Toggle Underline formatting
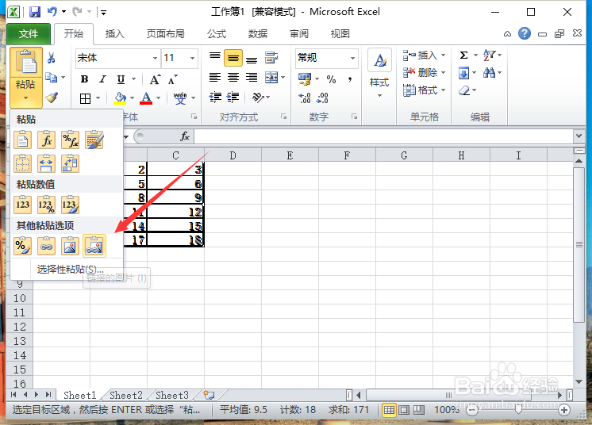The image size is (592, 425). tap(121, 79)
